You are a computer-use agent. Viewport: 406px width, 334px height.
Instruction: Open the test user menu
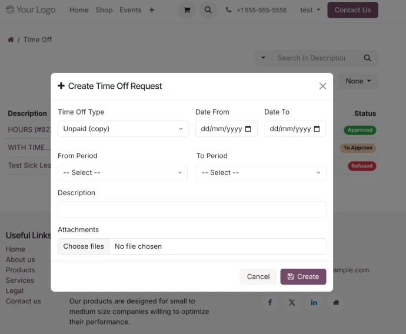click(x=310, y=10)
